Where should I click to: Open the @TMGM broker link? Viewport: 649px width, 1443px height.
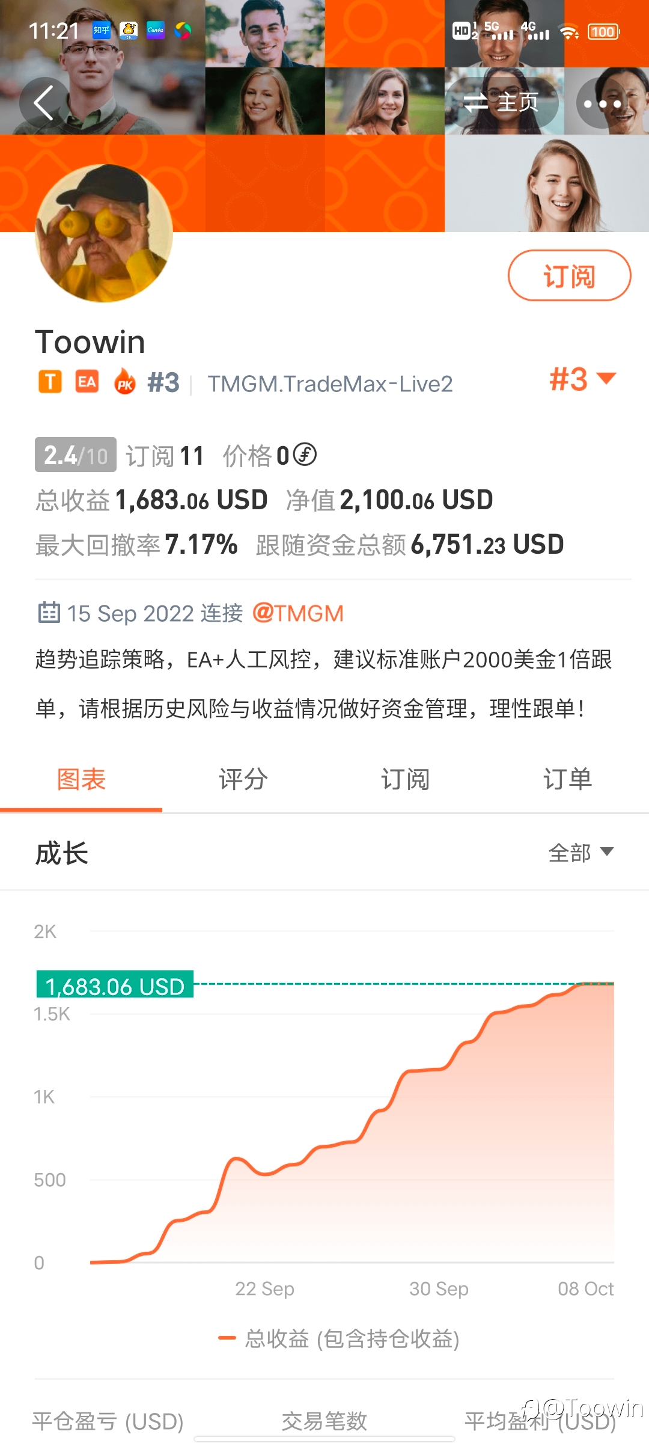(x=298, y=613)
